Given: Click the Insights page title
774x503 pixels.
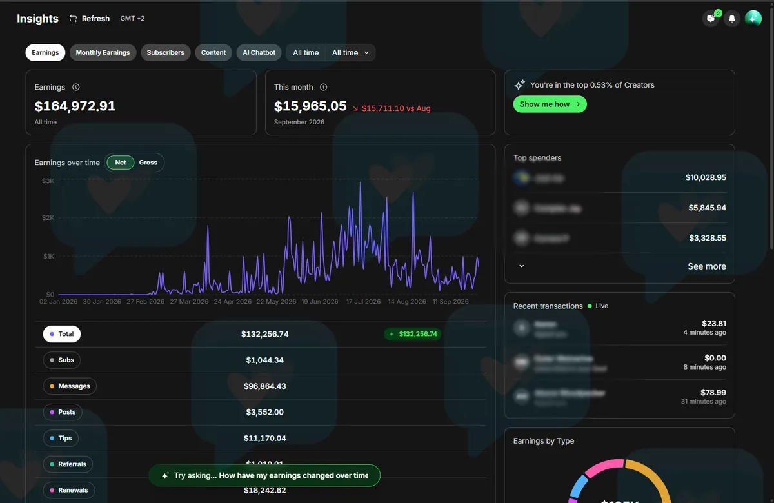Looking at the screenshot, I should coord(37,19).
